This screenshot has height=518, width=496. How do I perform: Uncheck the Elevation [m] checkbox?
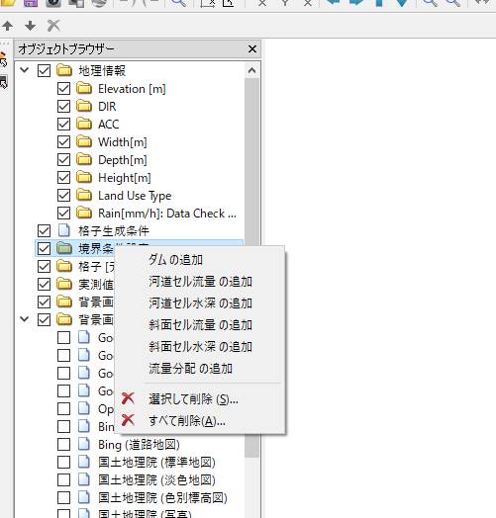(x=64, y=89)
